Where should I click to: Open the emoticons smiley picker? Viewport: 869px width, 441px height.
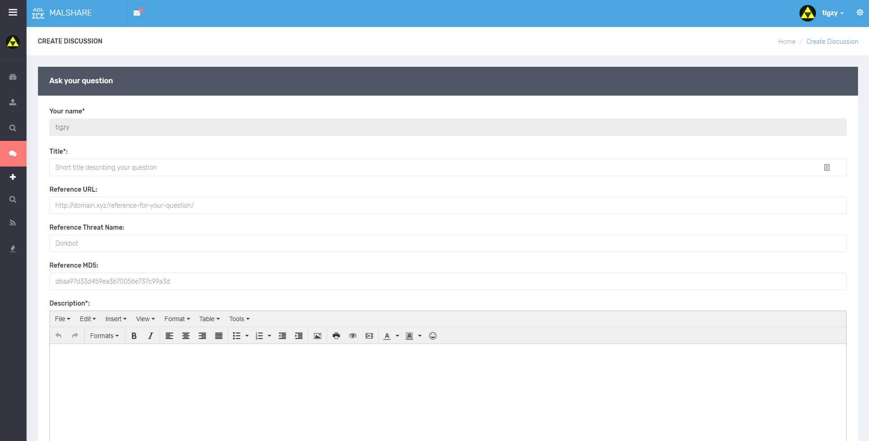(x=433, y=336)
